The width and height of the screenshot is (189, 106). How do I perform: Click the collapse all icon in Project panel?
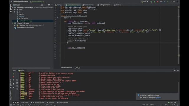45,5
